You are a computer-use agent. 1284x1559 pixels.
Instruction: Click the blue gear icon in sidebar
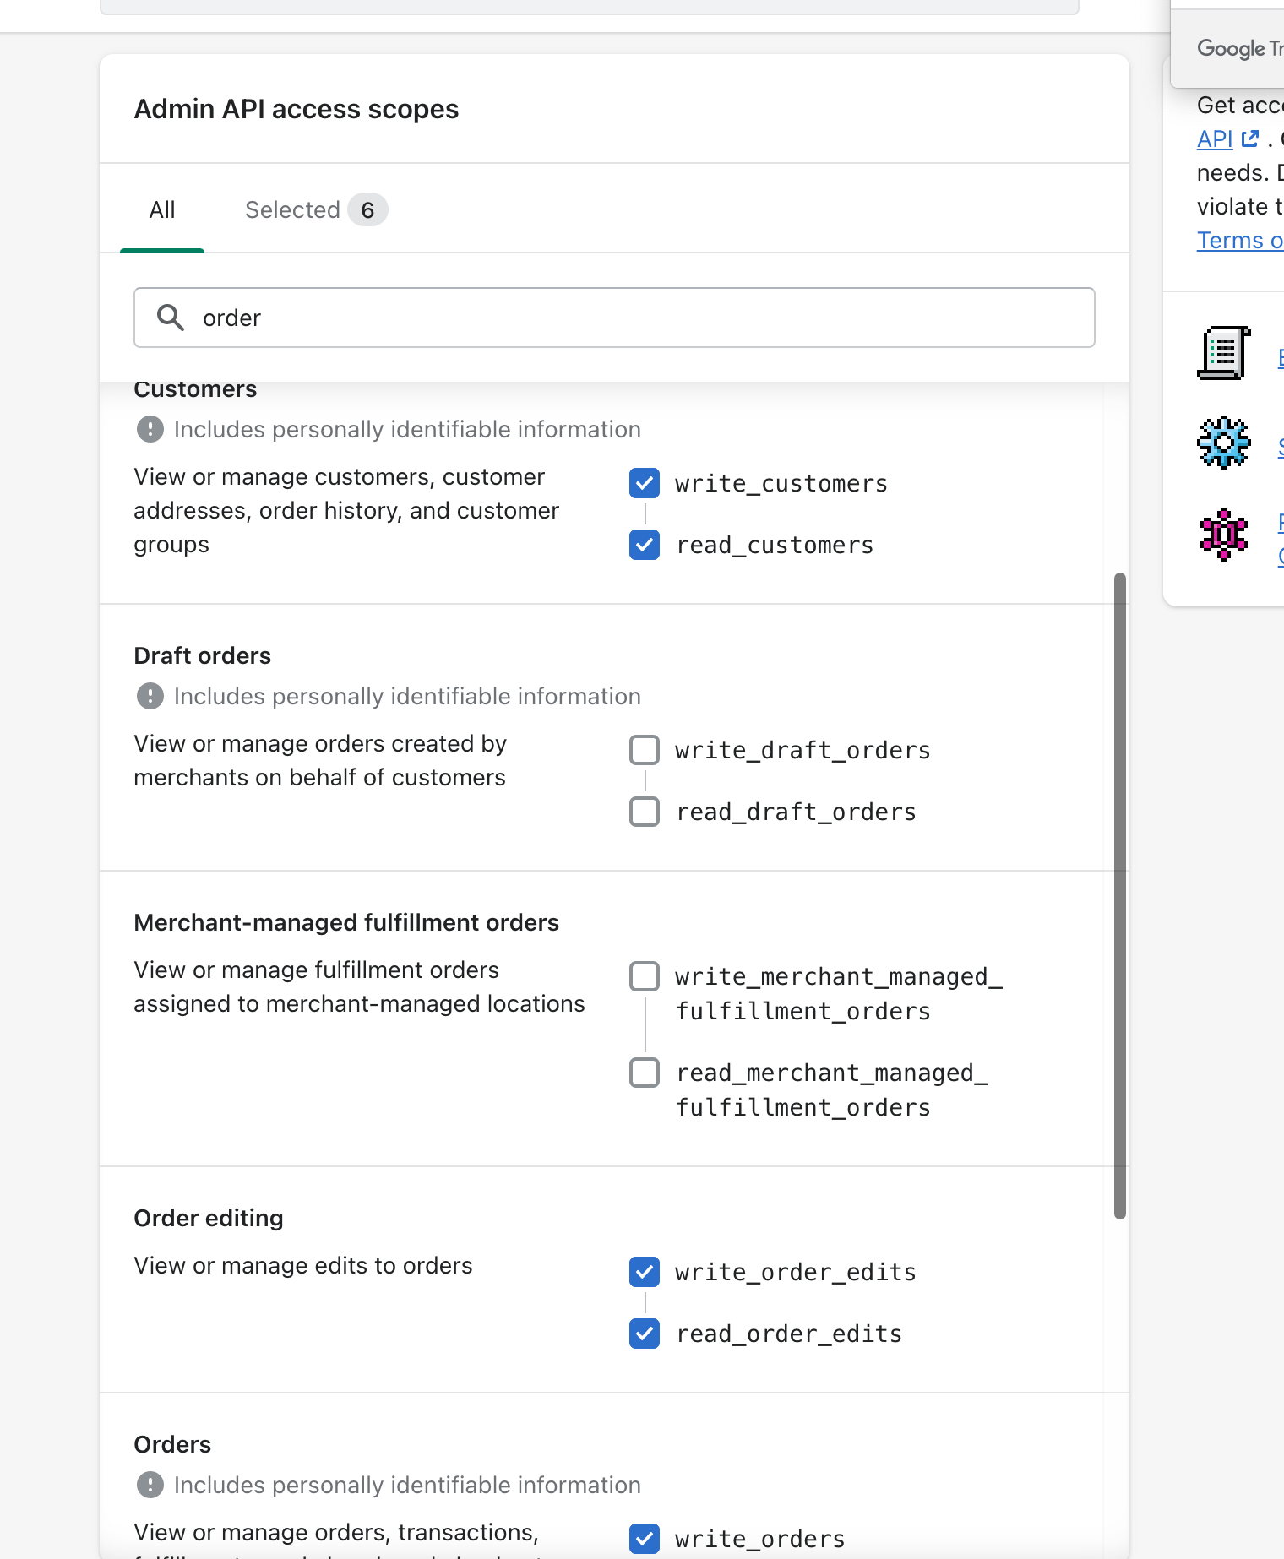tap(1223, 443)
